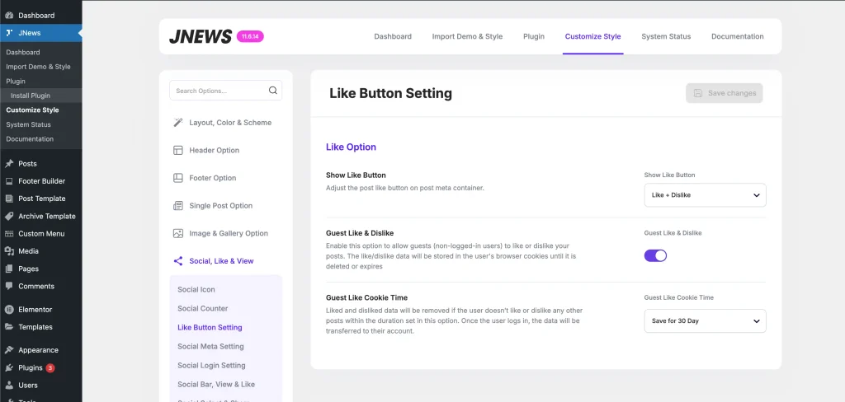Click the Post Template icon
Image resolution: width=845 pixels, height=402 pixels.
tap(9, 199)
